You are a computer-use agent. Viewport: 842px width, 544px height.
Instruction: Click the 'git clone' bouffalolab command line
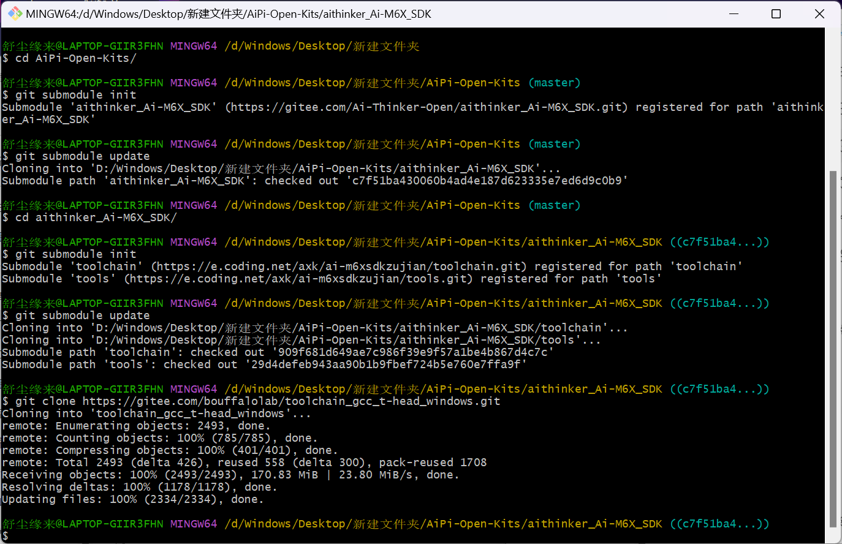(x=251, y=401)
